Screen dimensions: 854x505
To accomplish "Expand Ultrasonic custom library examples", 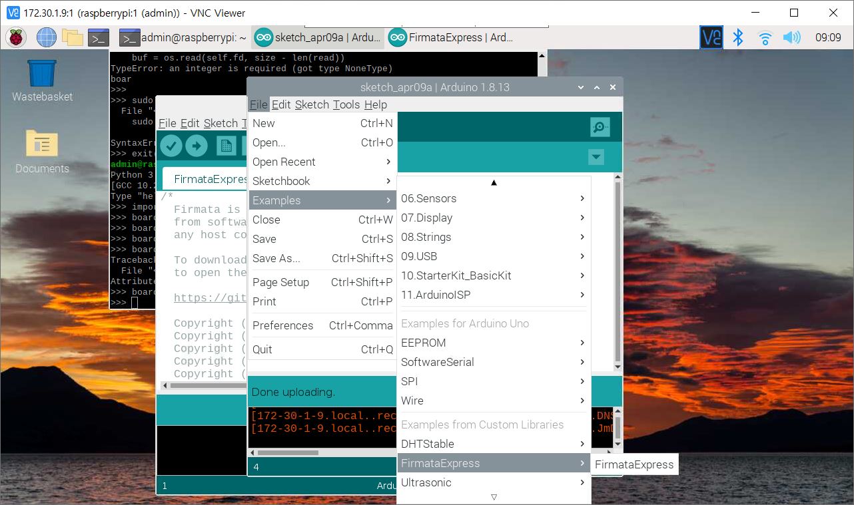I will coord(494,482).
